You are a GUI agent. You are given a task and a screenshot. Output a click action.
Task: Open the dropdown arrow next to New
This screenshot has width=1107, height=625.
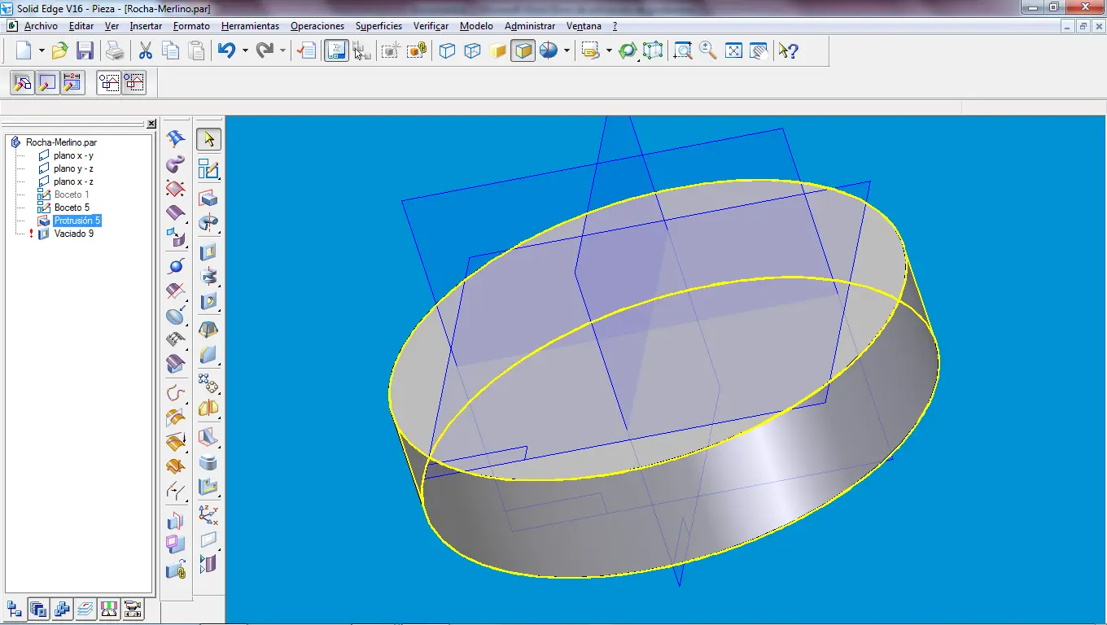click(x=41, y=51)
